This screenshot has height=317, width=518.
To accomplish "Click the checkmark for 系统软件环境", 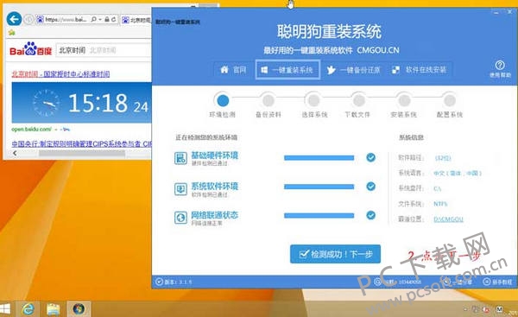I will coord(371,187).
